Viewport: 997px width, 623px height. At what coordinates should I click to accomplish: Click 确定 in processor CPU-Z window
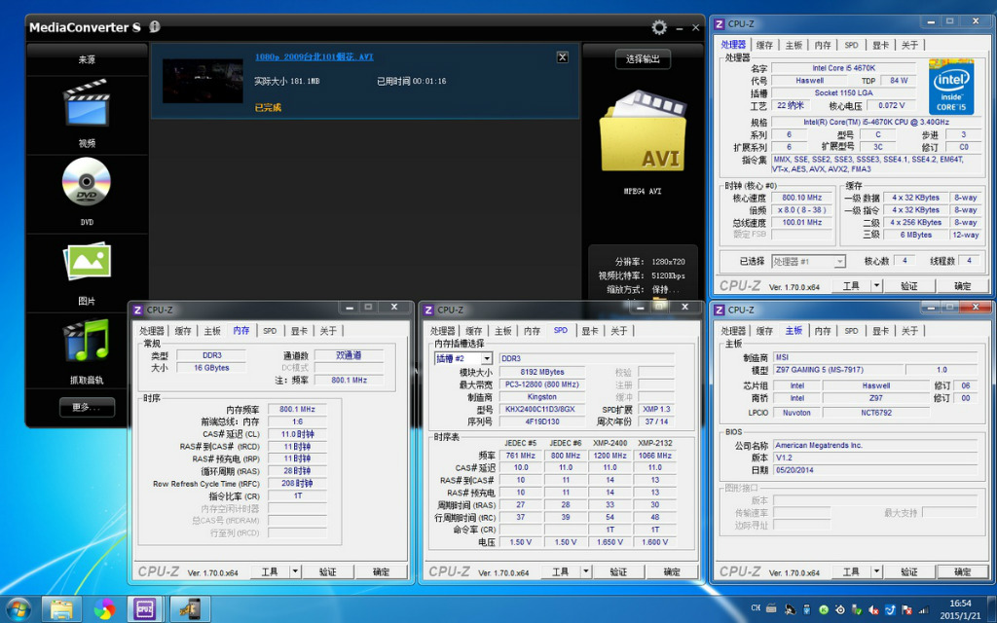coord(962,286)
